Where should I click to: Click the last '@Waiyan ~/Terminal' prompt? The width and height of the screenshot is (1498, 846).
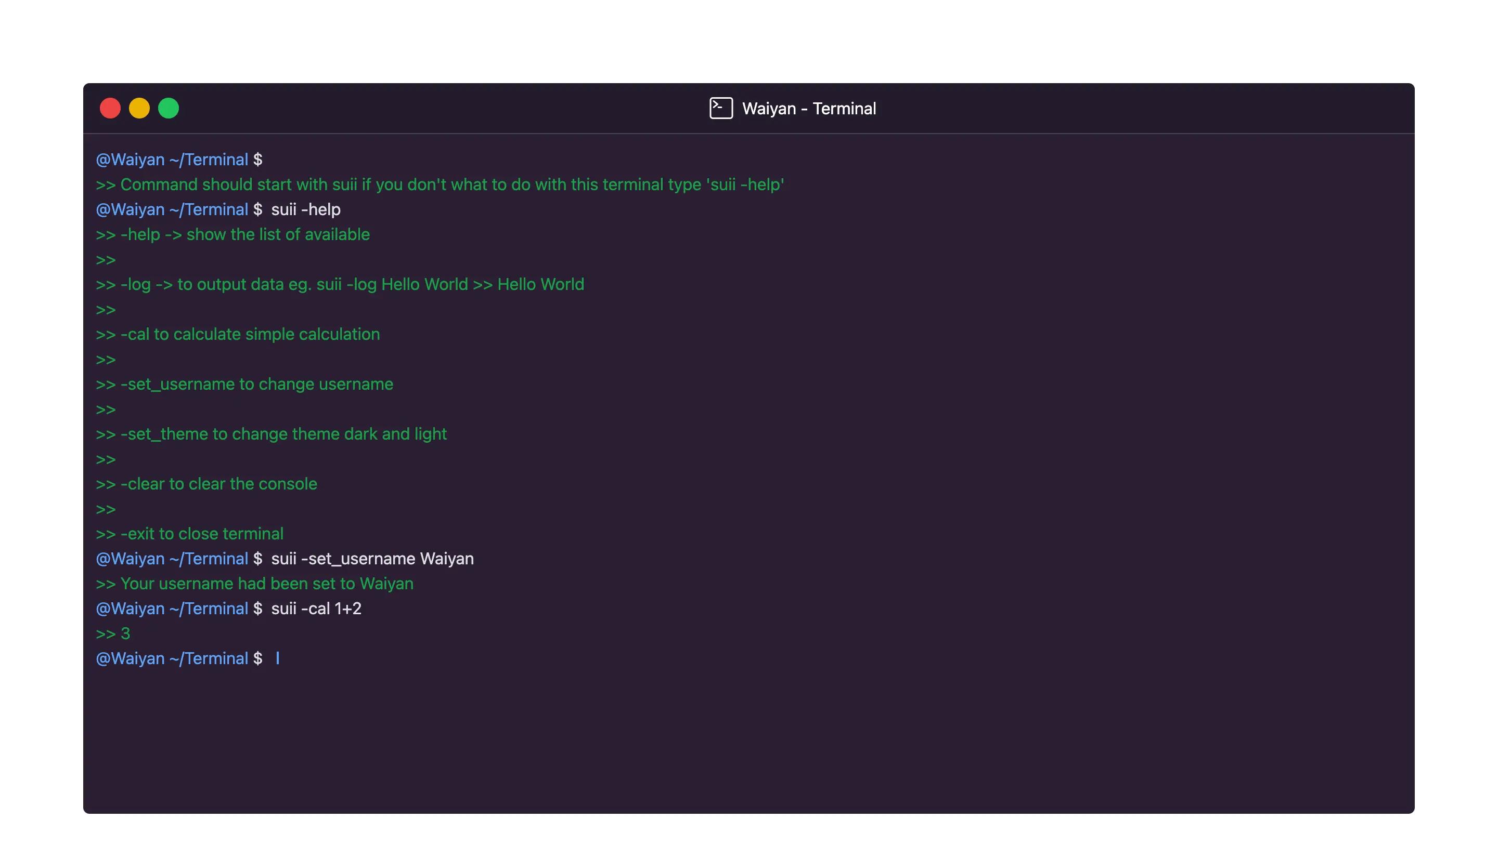coord(172,658)
